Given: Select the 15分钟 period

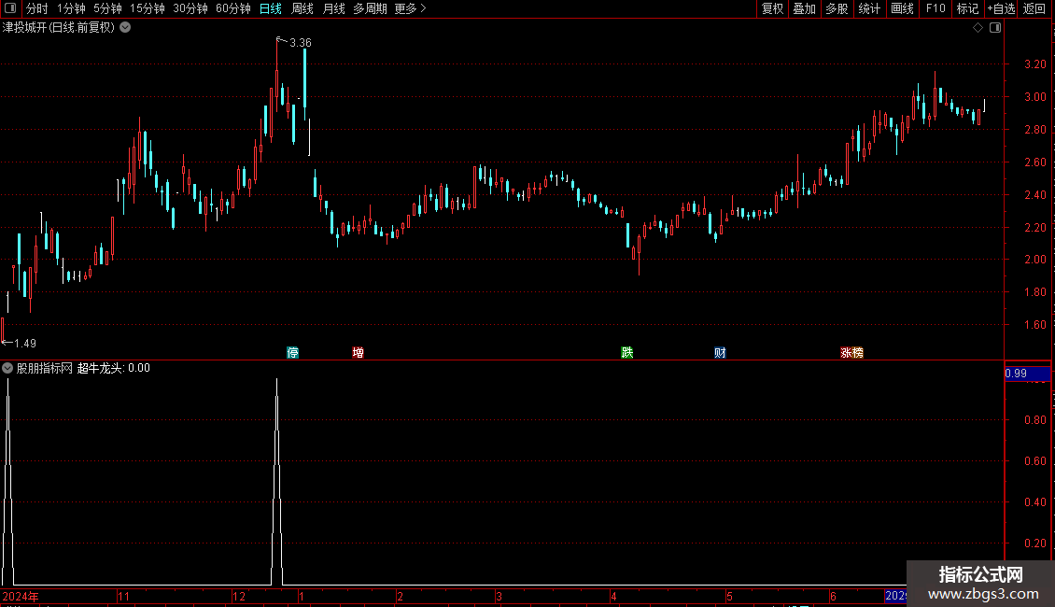Looking at the screenshot, I should pos(148,8).
